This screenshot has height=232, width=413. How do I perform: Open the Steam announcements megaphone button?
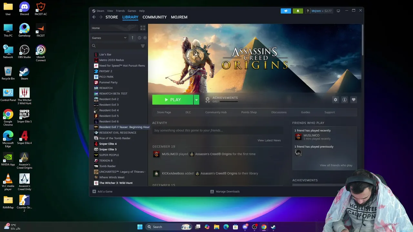click(286, 11)
